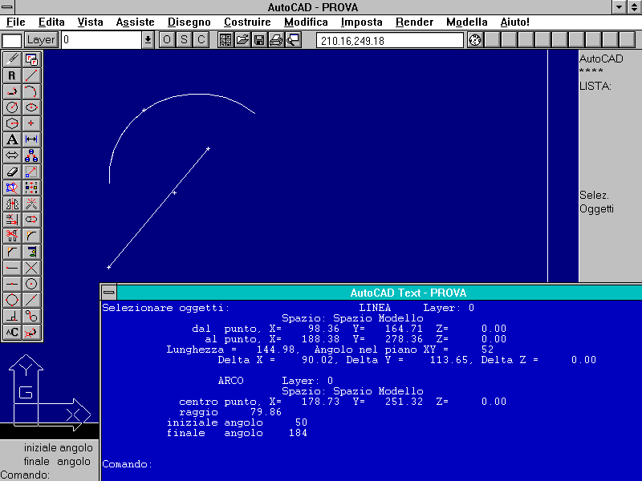642x481 pixels.
Task: Click the Print toolbar icon
Action: coord(276,40)
